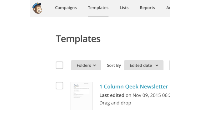
Task: Click the Qeek logo inside the thumbnail
Action: coord(76,85)
